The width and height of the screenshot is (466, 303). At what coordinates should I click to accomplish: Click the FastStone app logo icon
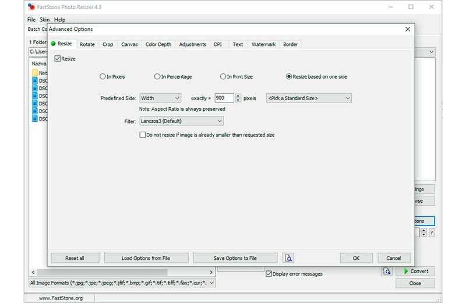[31, 6]
